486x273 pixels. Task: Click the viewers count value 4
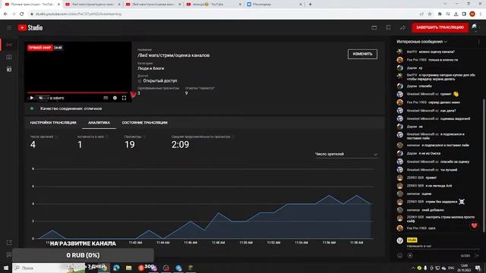[33, 145]
